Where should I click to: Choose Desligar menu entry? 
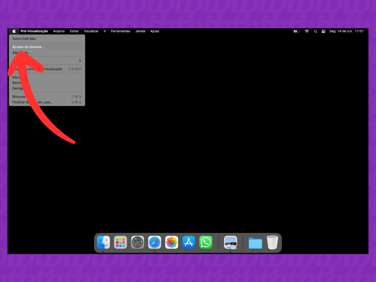point(47,88)
